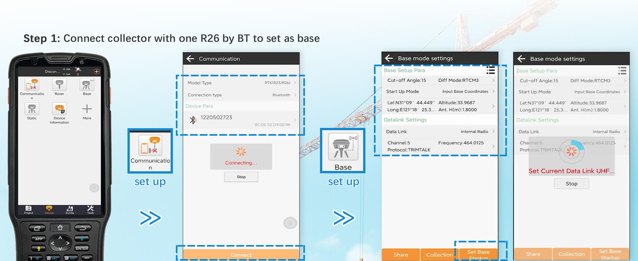Open Base icon on handheld screen
The image size is (638, 261).
(x=87, y=85)
